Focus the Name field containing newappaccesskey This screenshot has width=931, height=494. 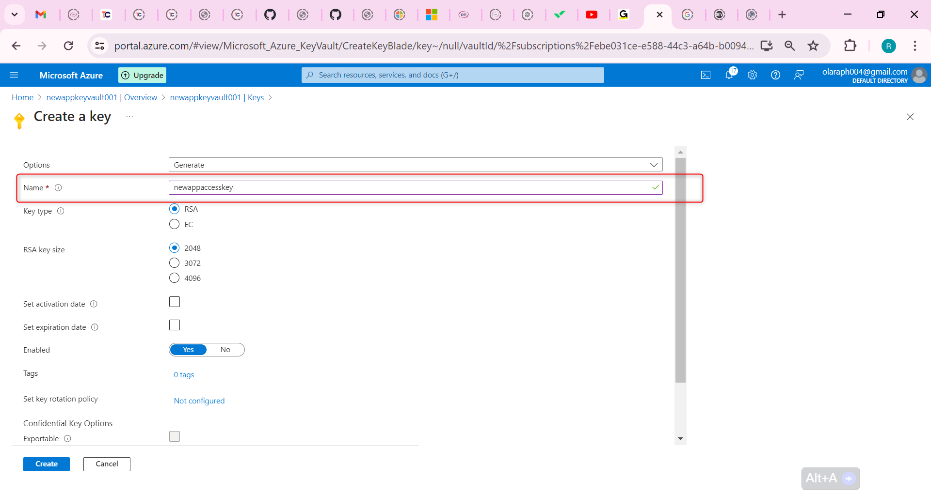416,187
